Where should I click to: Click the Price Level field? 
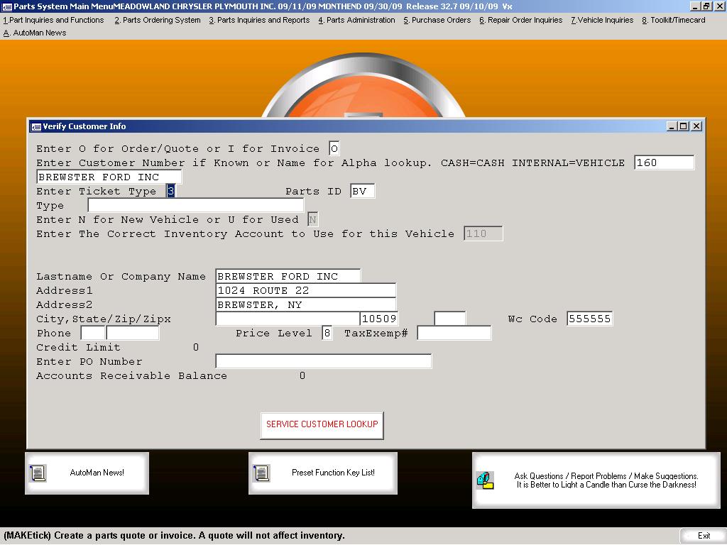[x=327, y=333]
